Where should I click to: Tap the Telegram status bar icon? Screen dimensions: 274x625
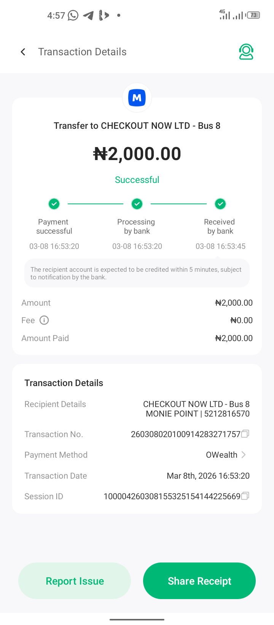[x=88, y=15]
